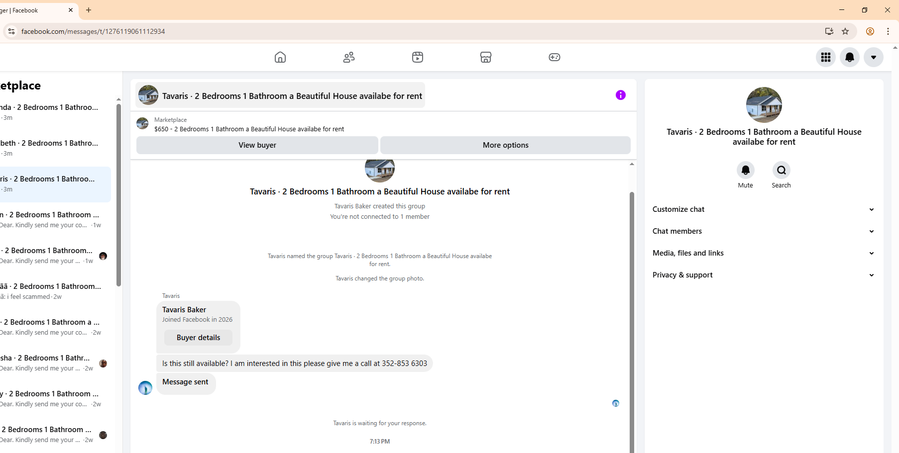The height and width of the screenshot is (453, 899).
Task: Open the Facebook menu grid icon
Action: click(x=826, y=57)
